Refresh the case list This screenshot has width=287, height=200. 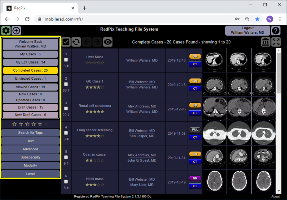pyautogui.click(x=76, y=42)
